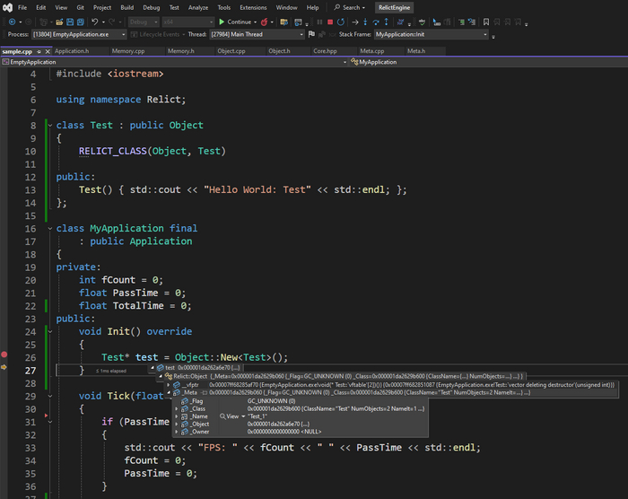Toggle the breakpoint on line 26
The image size is (628, 499).
click(x=4, y=356)
